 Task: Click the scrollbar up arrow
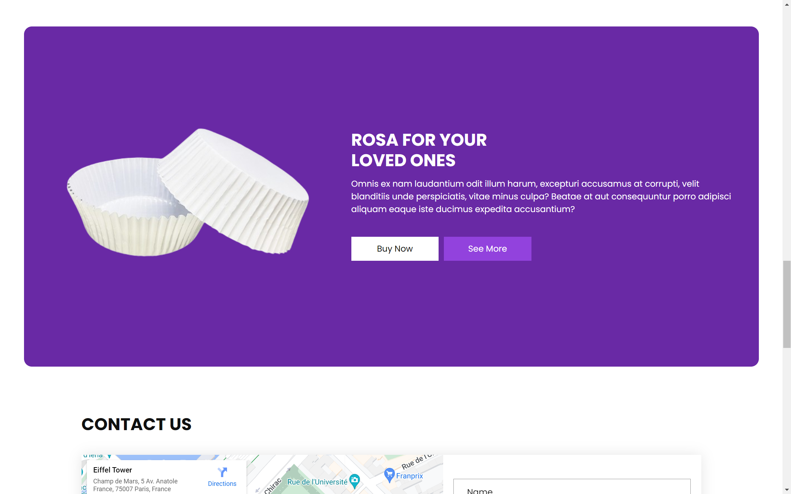(x=786, y=4)
